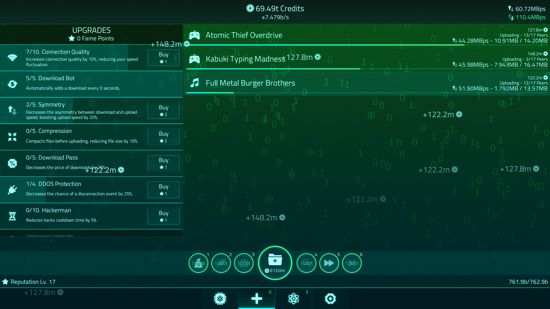
Task: Open the CPU chip tab at the bottom
Action: click(220, 299)
